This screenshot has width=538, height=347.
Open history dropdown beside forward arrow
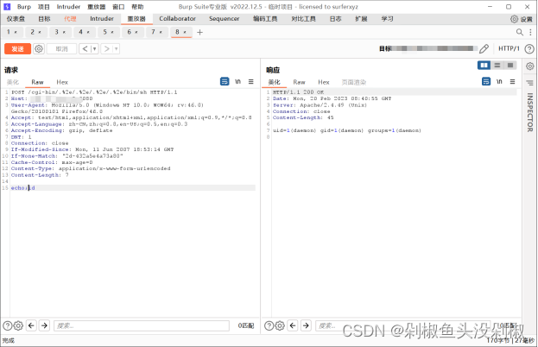click(117, 48)
